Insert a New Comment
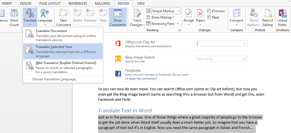This screenshot has width=291, height=133. coord(63,17)
